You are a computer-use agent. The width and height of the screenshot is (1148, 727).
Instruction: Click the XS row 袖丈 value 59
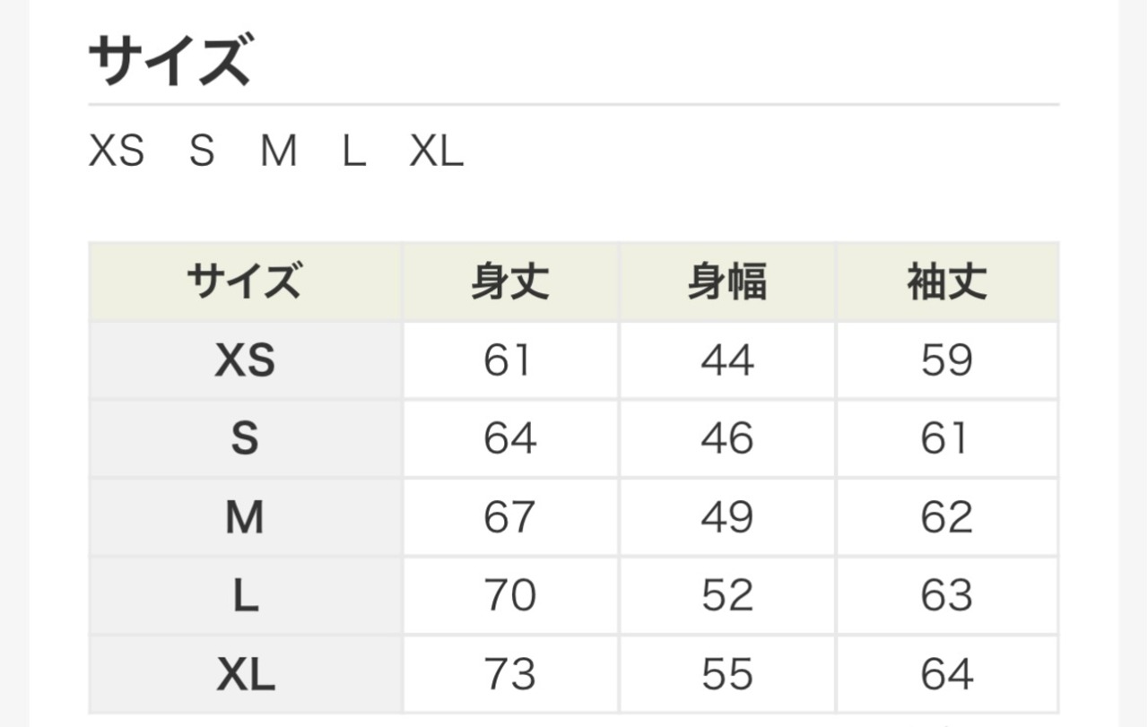946,361
